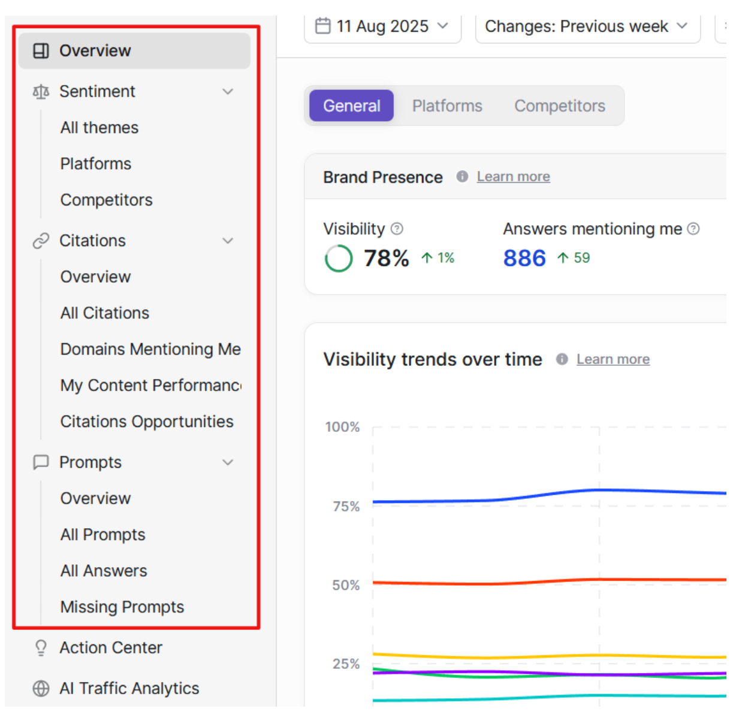Click the Prompts speech bubble icon
733x715 pixels.
click(41, 462)
